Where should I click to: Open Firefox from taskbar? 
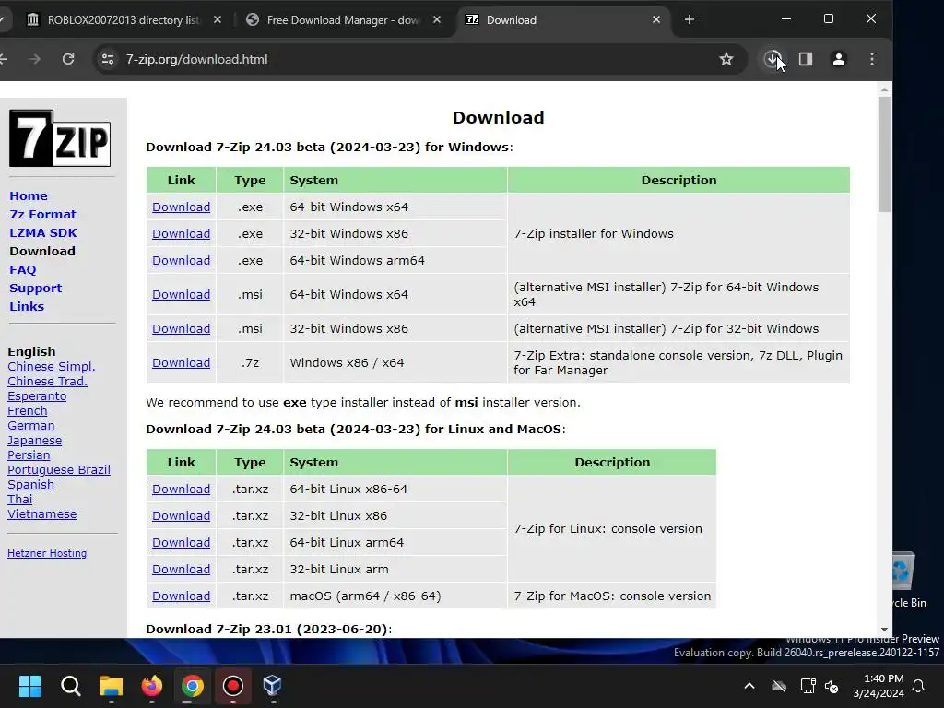click(152, 686)
